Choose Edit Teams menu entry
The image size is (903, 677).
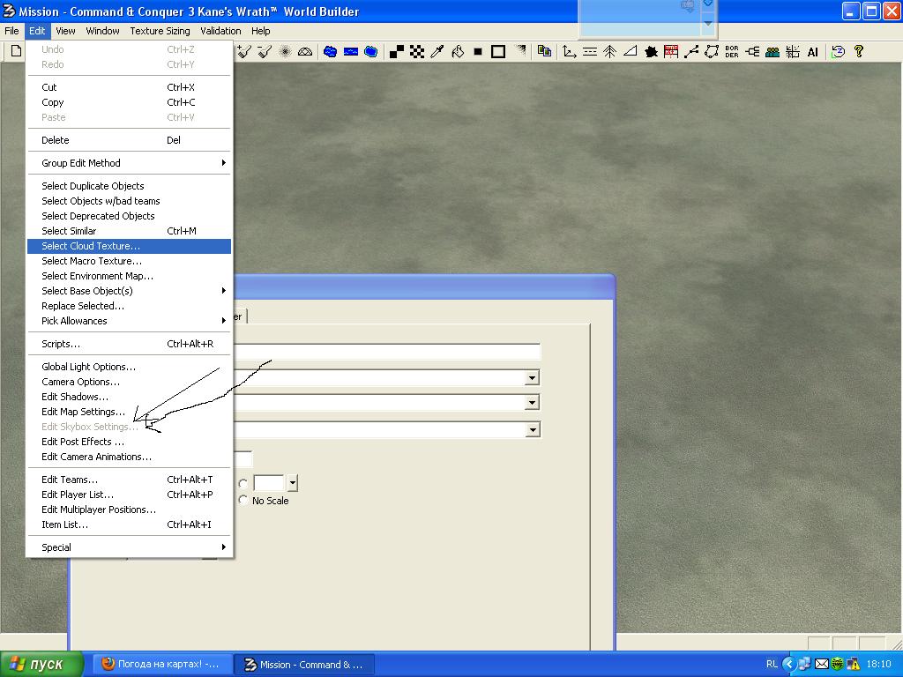(129, 480)
